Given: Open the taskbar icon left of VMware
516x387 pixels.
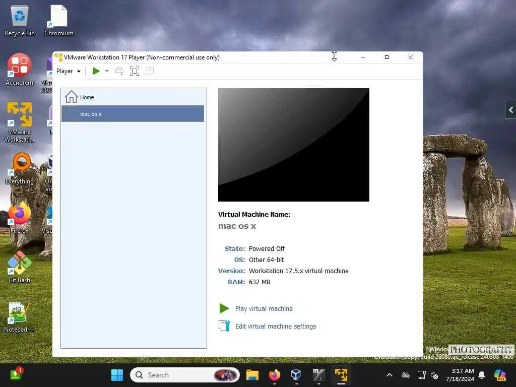Looking at the screenshot, I should pos(318,375).
